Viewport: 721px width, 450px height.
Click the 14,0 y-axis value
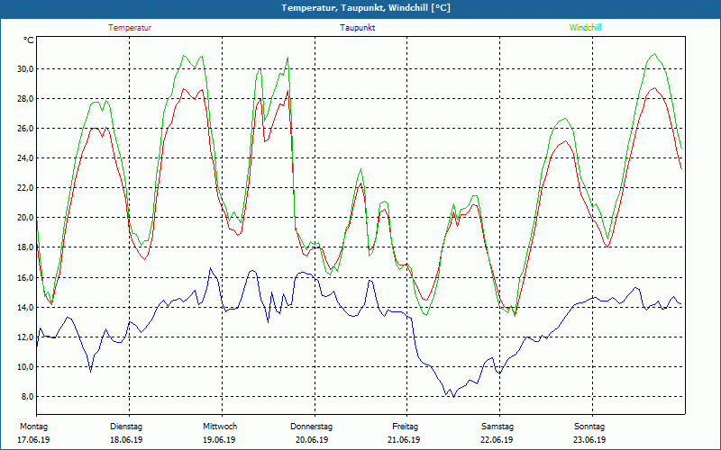click(x=25, y=307)
